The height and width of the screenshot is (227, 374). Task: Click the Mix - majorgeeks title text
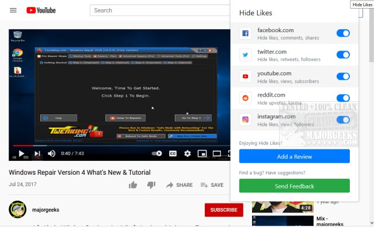tap(330, 221)
